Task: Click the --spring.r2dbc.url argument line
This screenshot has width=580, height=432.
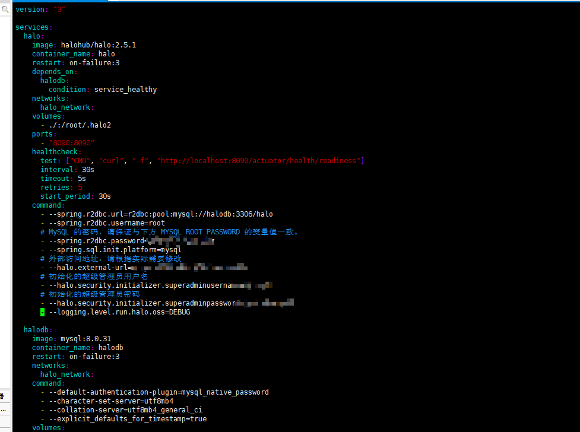Action: pyautogui.click(x=157, y=214)
